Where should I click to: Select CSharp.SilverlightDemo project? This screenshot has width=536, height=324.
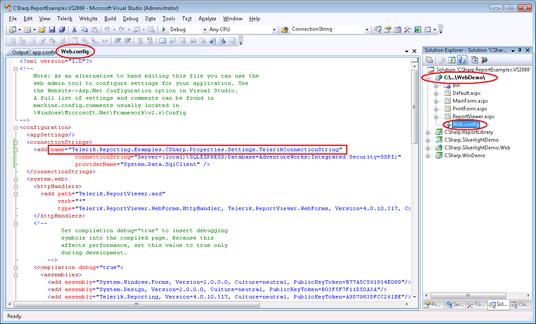pyautogui.click(x=471, y=140)
